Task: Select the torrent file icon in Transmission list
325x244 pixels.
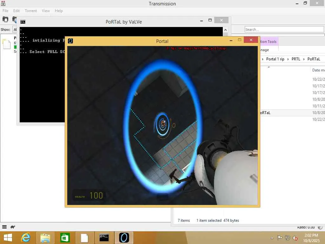Action: [6, 44]
